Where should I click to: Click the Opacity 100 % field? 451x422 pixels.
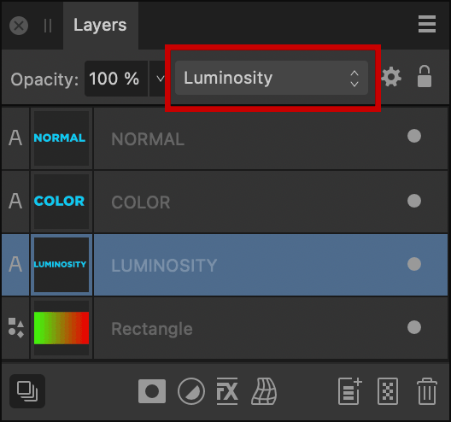pyautogui.click(x=116, y=79)
